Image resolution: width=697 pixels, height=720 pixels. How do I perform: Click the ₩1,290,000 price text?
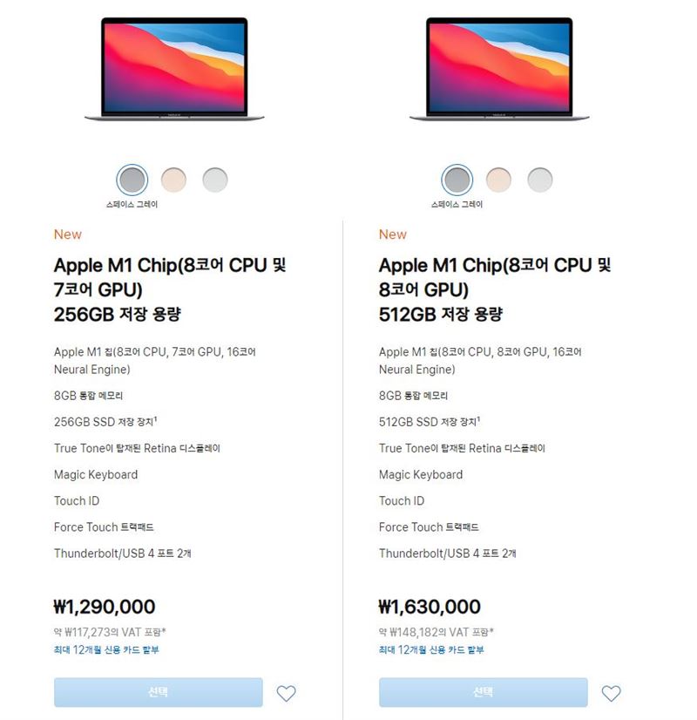point(105,607)
